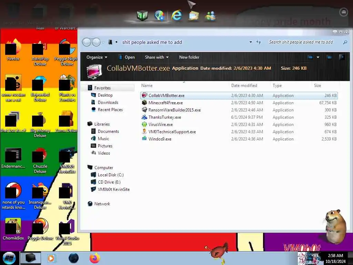Select Recent Places under Favorites
353x265 pixels.
(110, 109)
